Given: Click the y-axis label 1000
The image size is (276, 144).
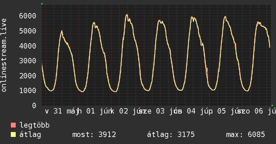Looking at the screenshot, I should (28, 91).
